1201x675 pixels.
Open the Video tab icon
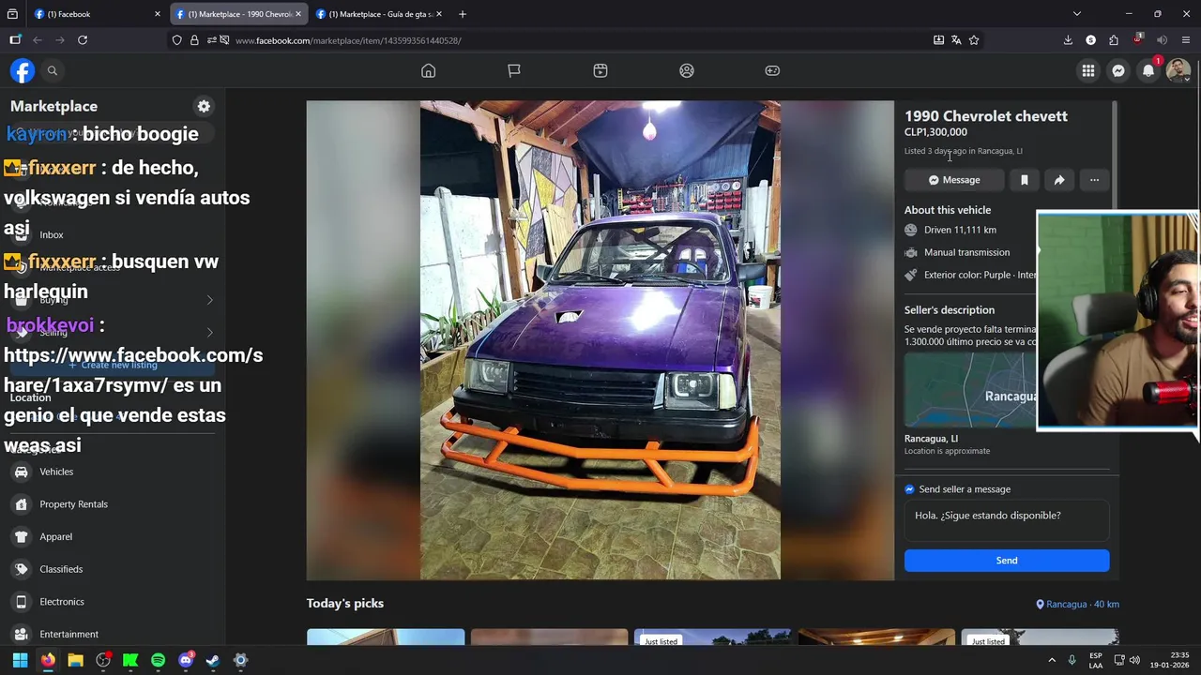tap(600, 70)
